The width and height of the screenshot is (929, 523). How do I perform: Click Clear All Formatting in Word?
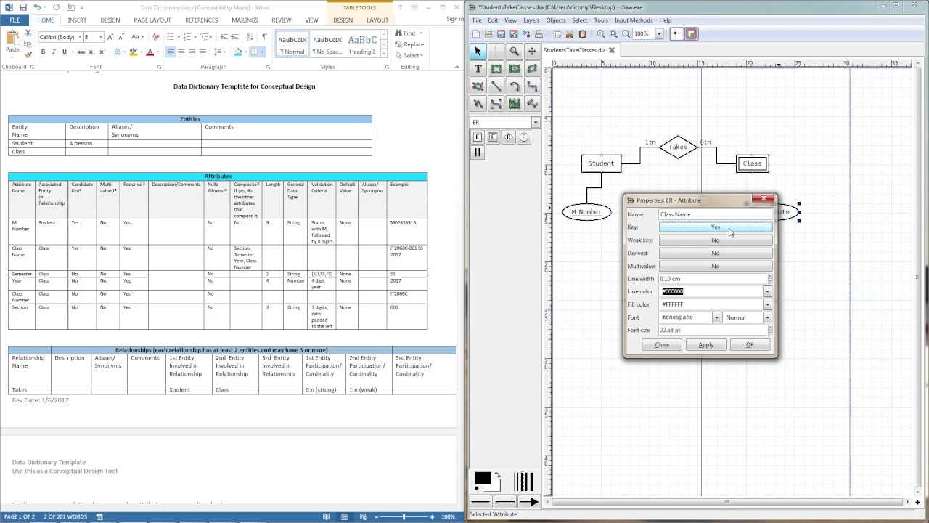pos(155,37)
